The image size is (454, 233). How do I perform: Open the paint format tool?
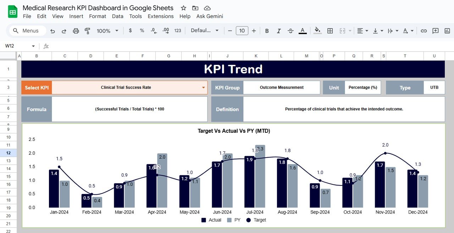[x=87, y=31]
